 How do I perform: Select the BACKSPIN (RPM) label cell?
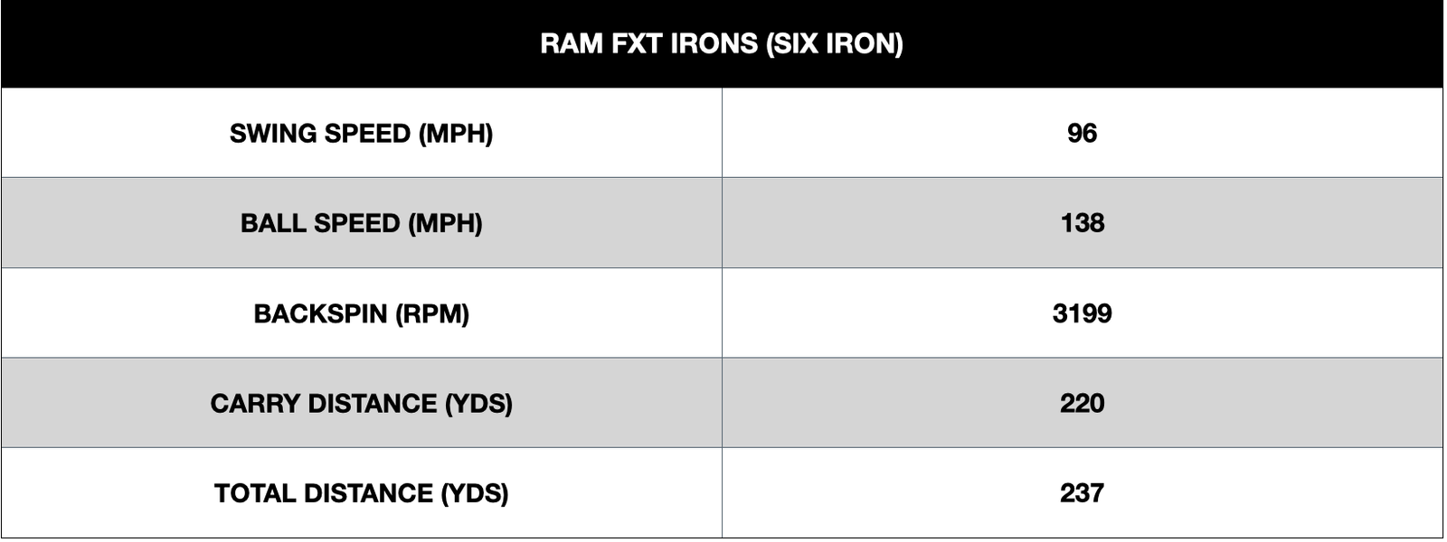(361, 313)
